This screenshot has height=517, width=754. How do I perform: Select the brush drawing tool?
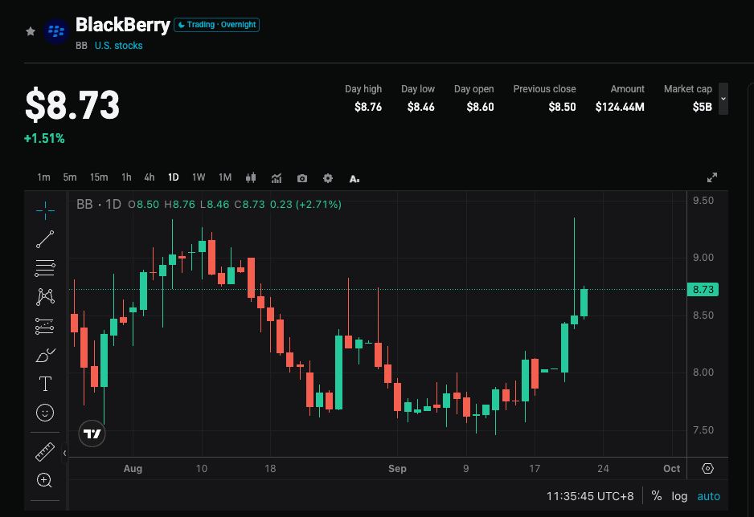45,355
